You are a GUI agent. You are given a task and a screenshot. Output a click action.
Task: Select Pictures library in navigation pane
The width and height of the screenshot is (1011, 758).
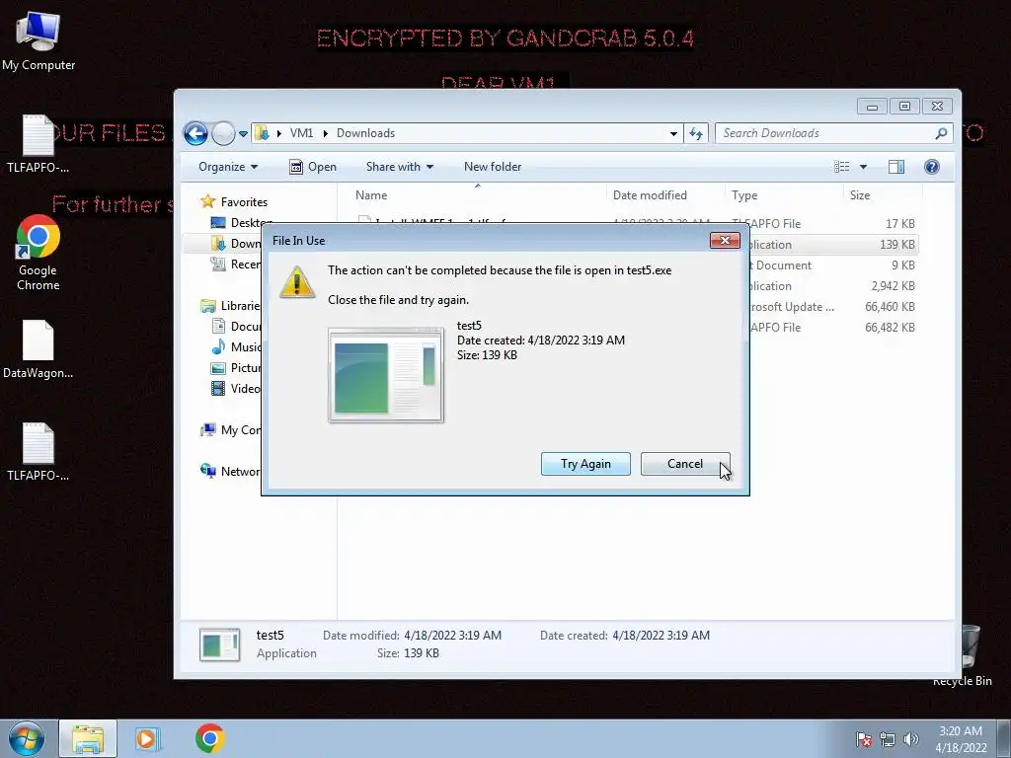click(x=236, y=367)
